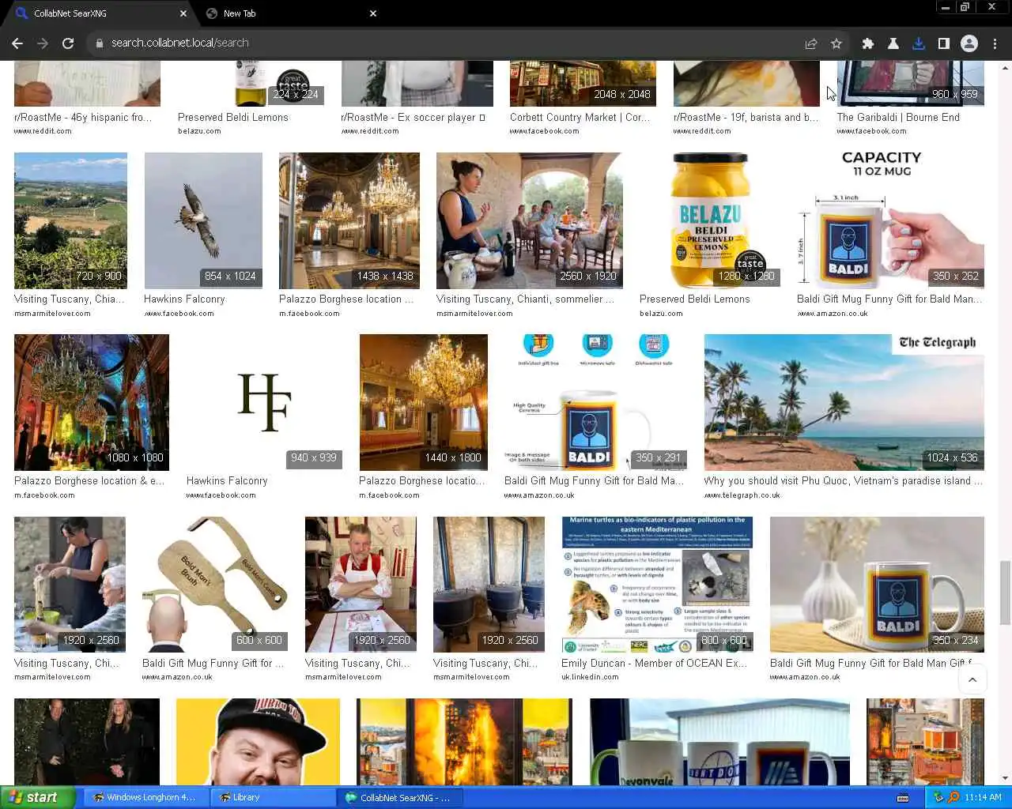
Task: Open the Tuscany sommelier terrace image
Action: click(x=529, y=220)
